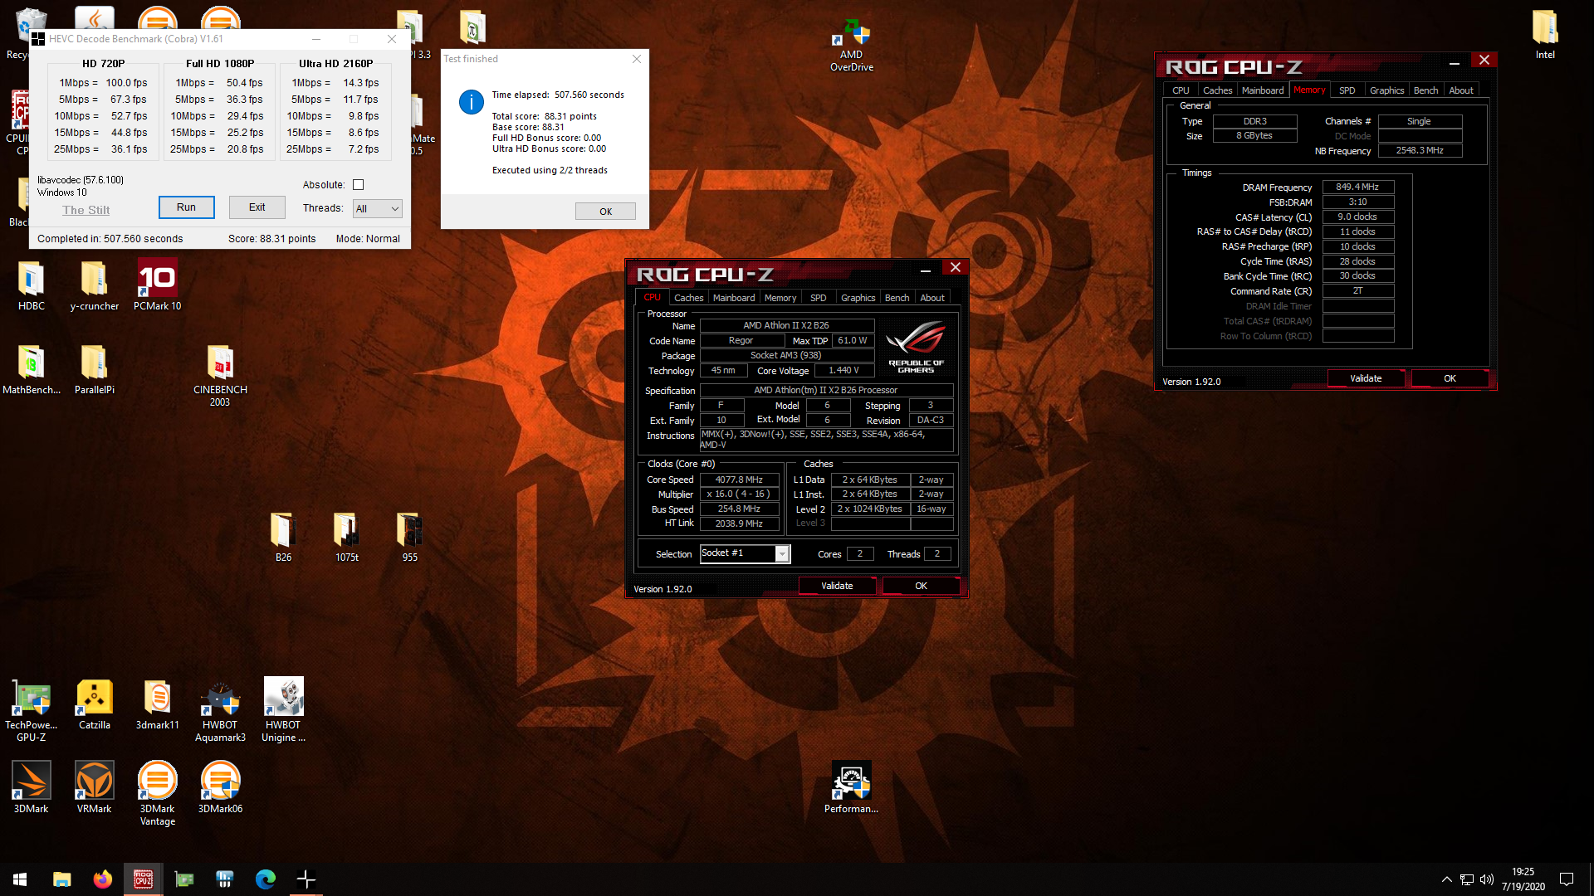The image size is (1594, 896).
Task: Open The Stilt link
Action: click(86, 211)
